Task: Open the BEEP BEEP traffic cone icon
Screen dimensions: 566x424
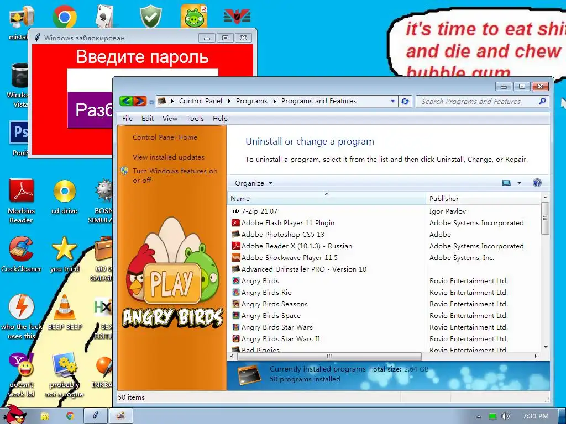Action: coord(65,312)
